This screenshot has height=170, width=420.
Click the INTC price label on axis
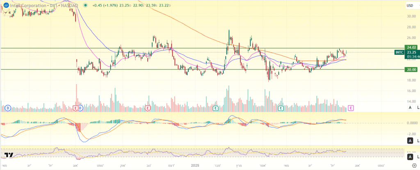[399, 52]
